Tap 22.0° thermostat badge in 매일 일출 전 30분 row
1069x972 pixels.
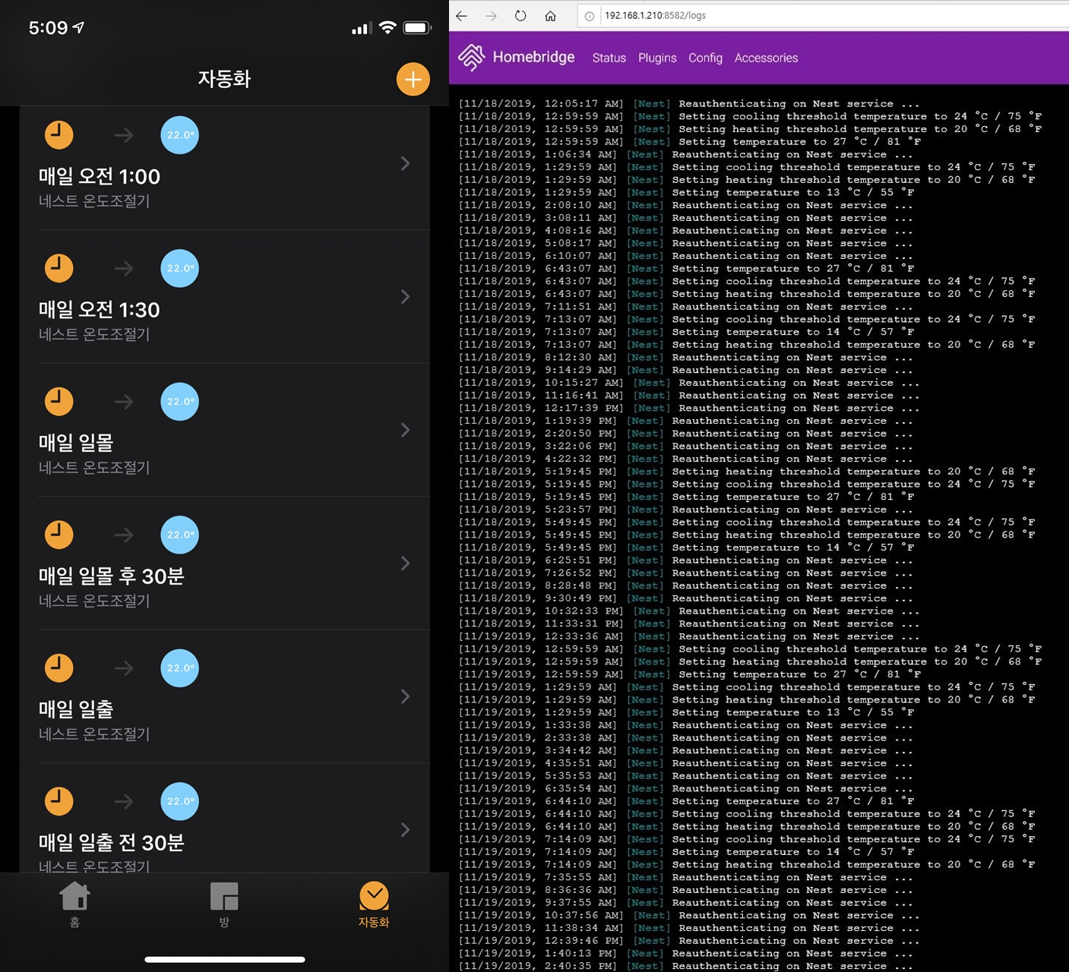click(180, 801)
